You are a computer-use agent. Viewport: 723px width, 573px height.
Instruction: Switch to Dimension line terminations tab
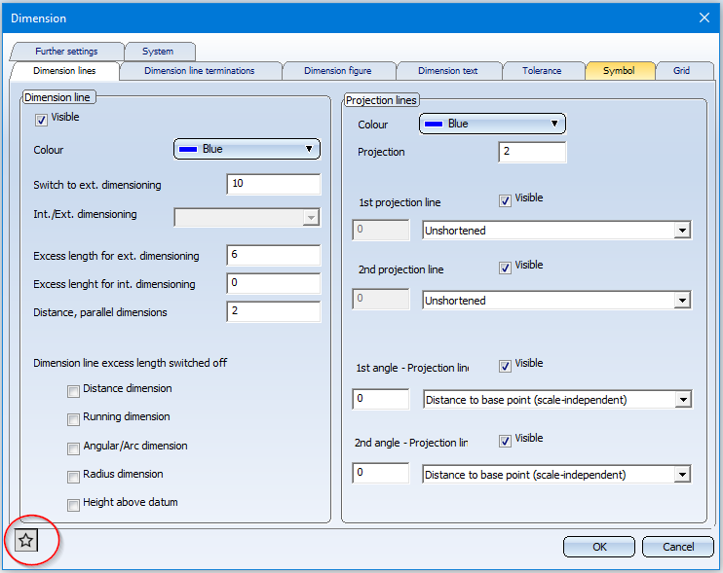[200, 71]
